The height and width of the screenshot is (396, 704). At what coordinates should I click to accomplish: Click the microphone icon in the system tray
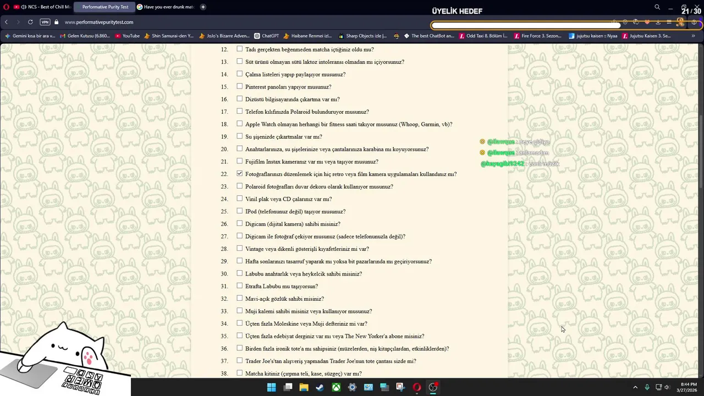pyautogui.click(x=647, y=387)
